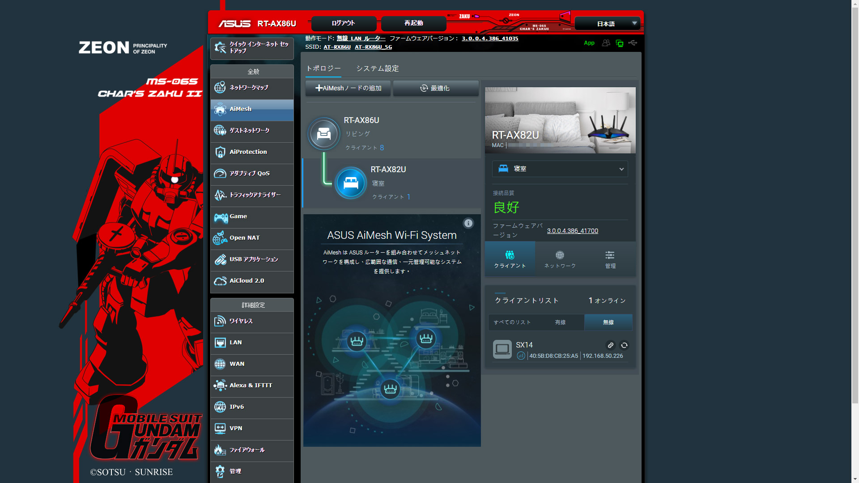Image resolution: width=859 pixels, height=483 pixels.
Task: Select the wireless filter in client list
Action: point(608,322)
